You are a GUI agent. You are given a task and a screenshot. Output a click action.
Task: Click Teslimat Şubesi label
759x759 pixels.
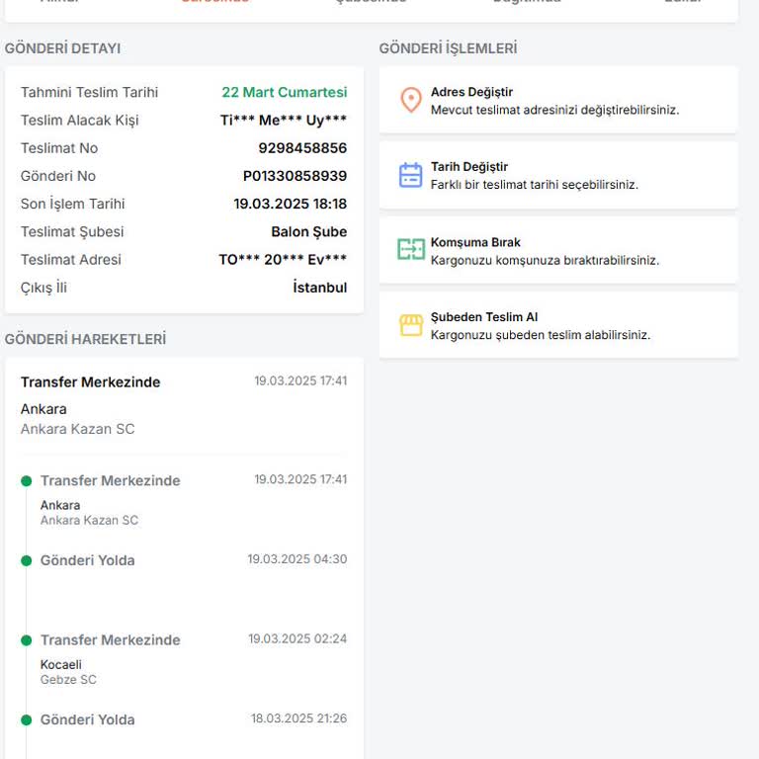[x=72, y=232]
